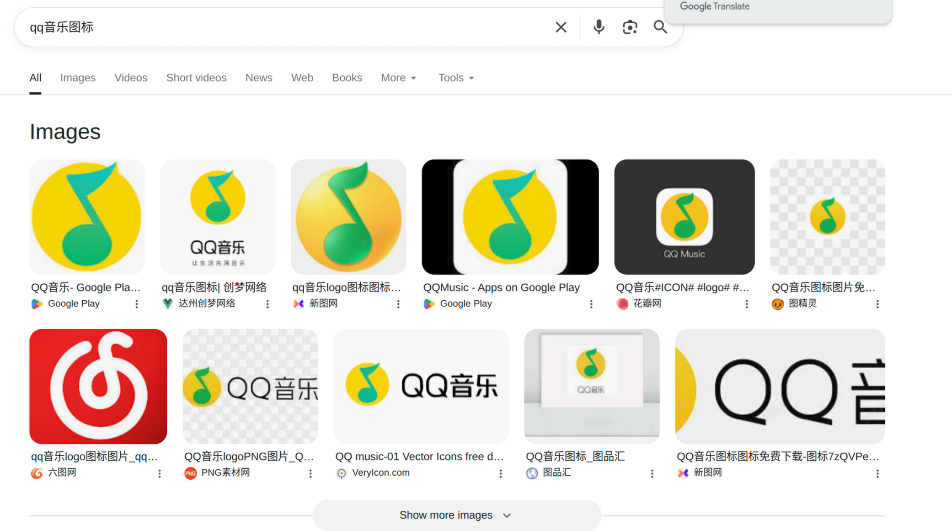Clear the search box text
952x531 pixels.
click(561, 27)
